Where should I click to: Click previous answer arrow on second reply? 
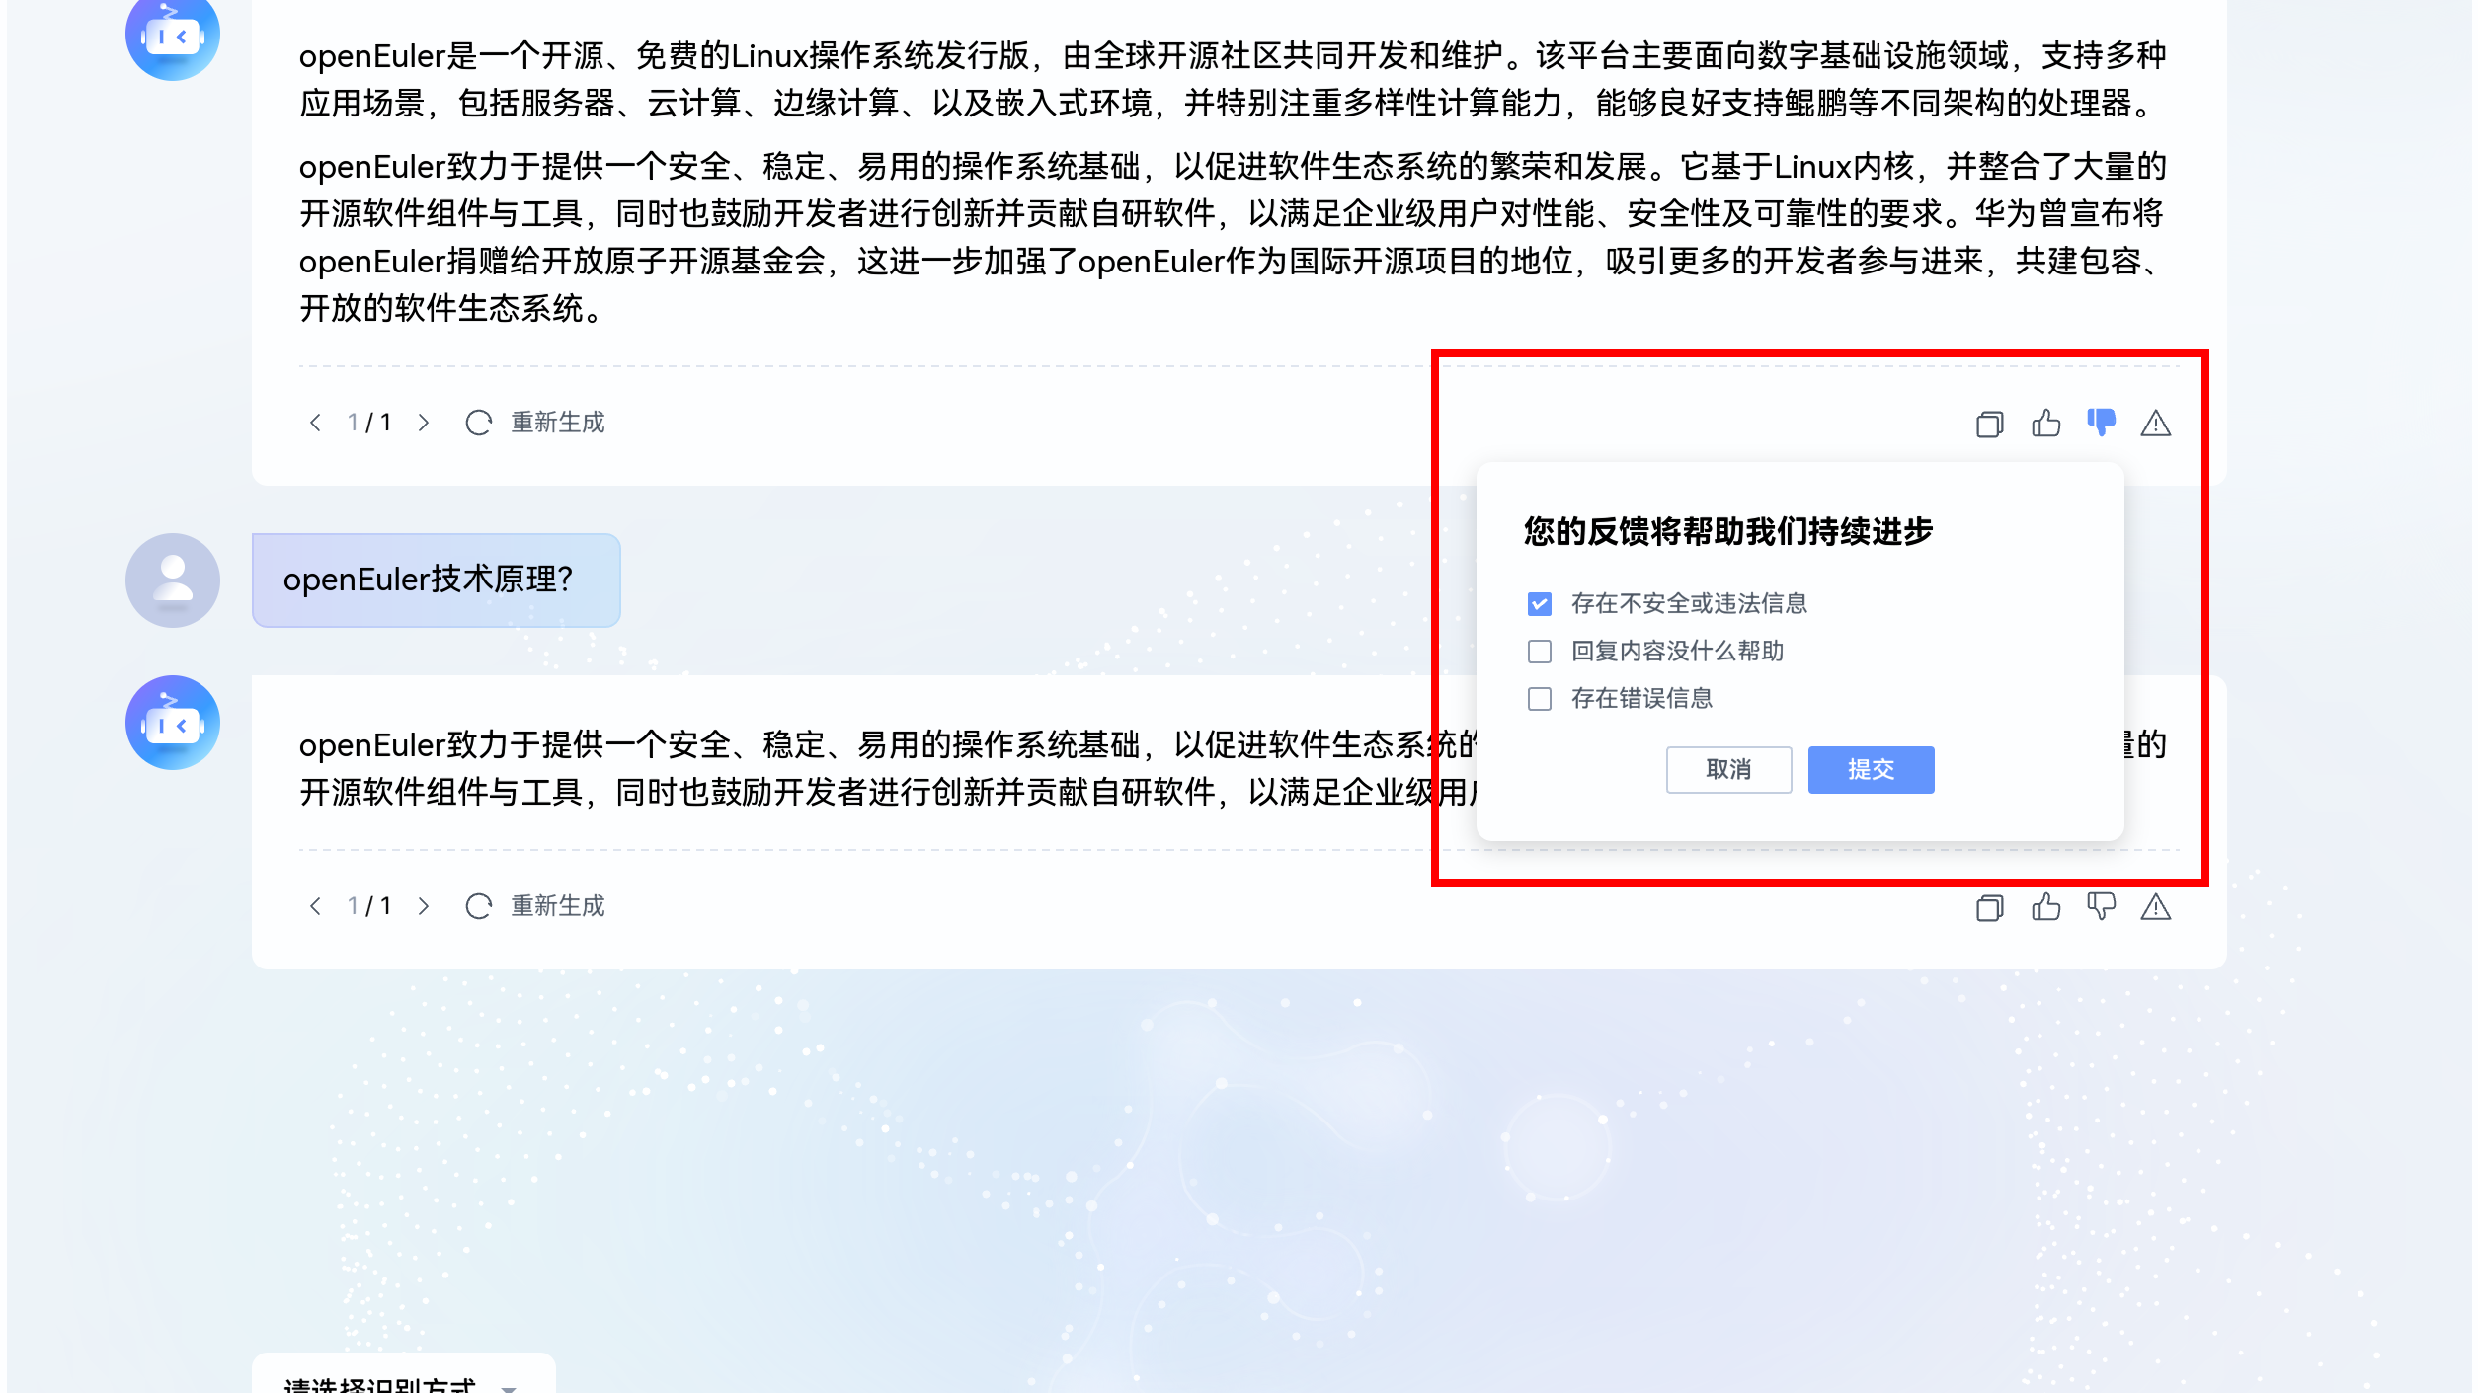[x=315, y=906]
